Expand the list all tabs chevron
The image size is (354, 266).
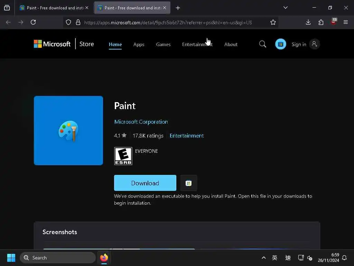pyautogui.click(x=285, y=8)
